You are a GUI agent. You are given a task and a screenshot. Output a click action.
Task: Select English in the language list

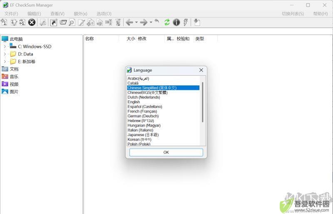coord(134,102)
